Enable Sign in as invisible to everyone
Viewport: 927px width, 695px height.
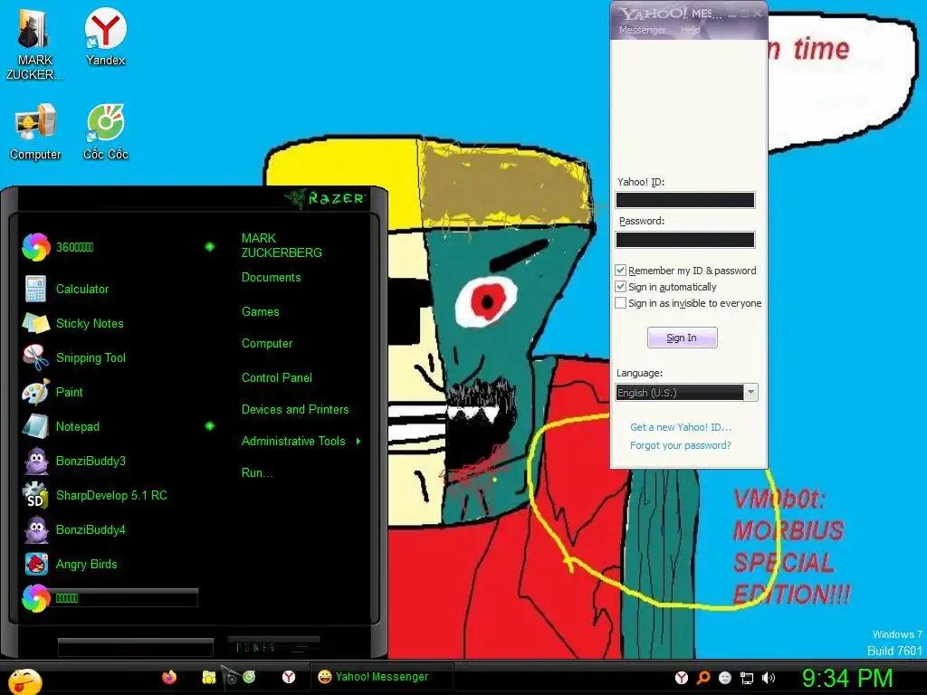click(620, 303)
